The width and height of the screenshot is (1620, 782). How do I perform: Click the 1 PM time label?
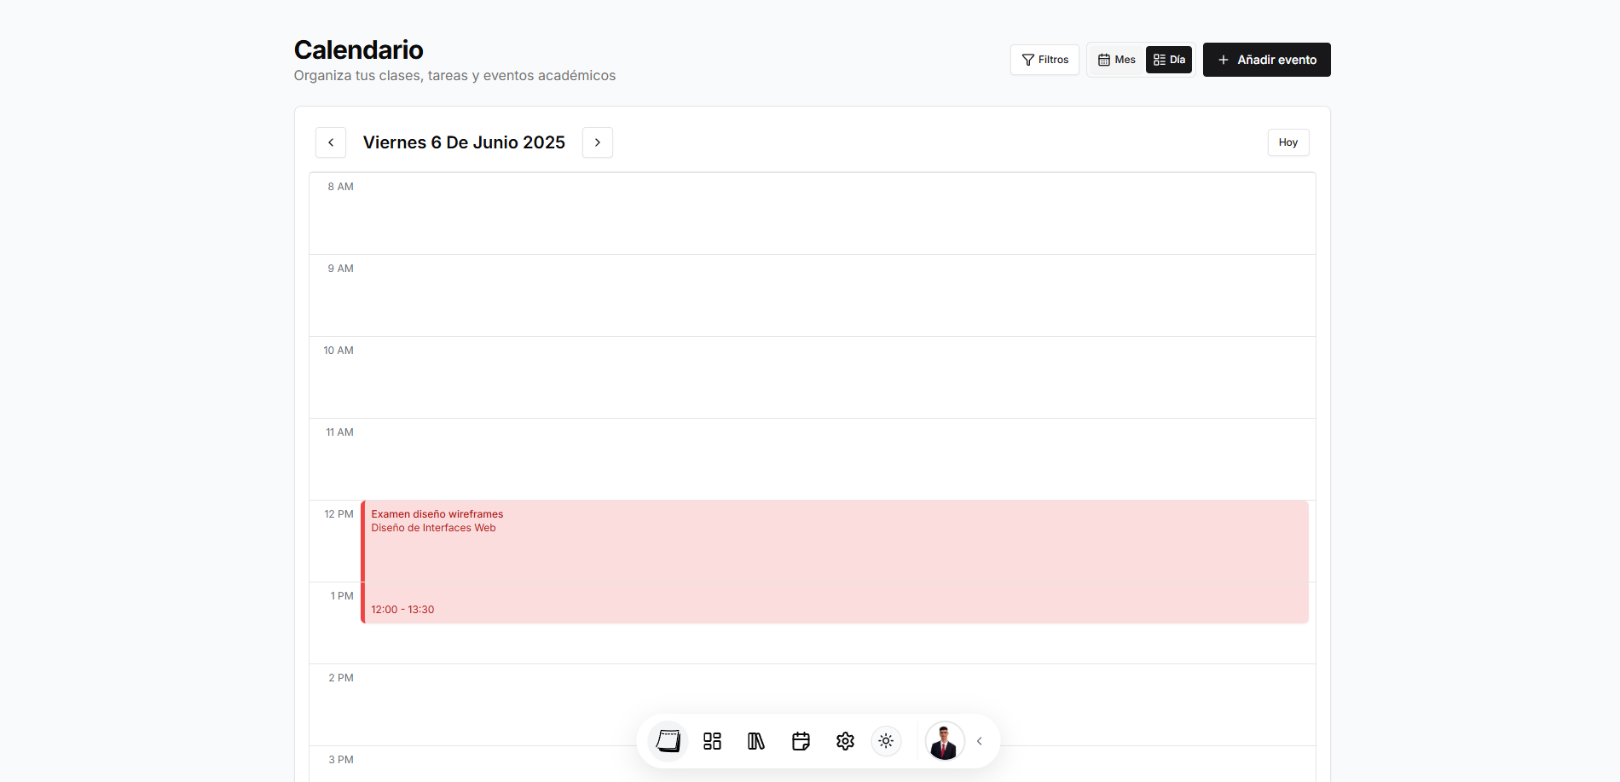342,596
